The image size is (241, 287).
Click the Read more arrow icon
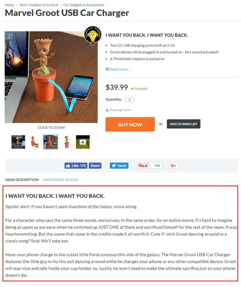(107, 69)
